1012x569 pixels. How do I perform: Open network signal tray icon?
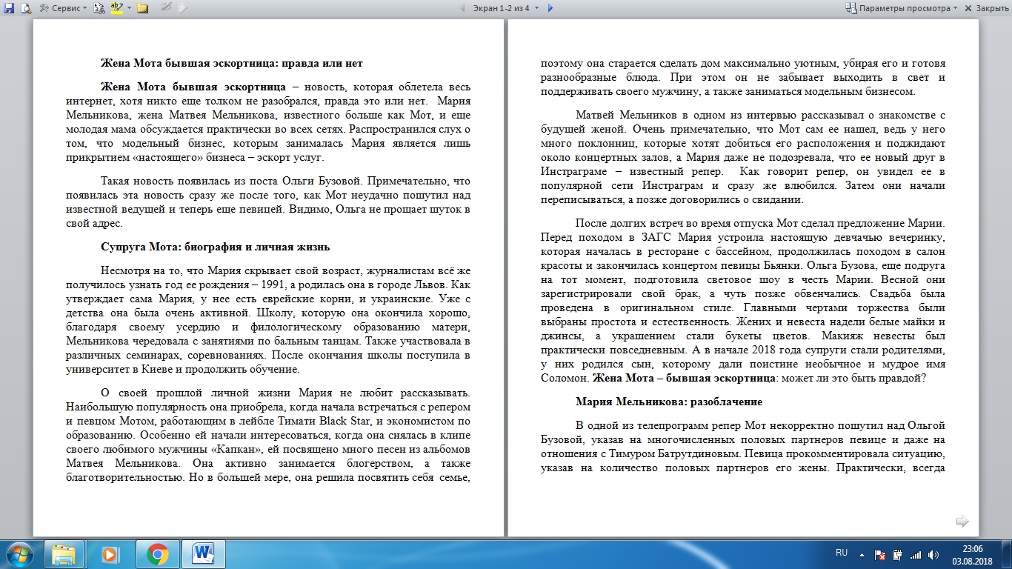coord(915,554)
